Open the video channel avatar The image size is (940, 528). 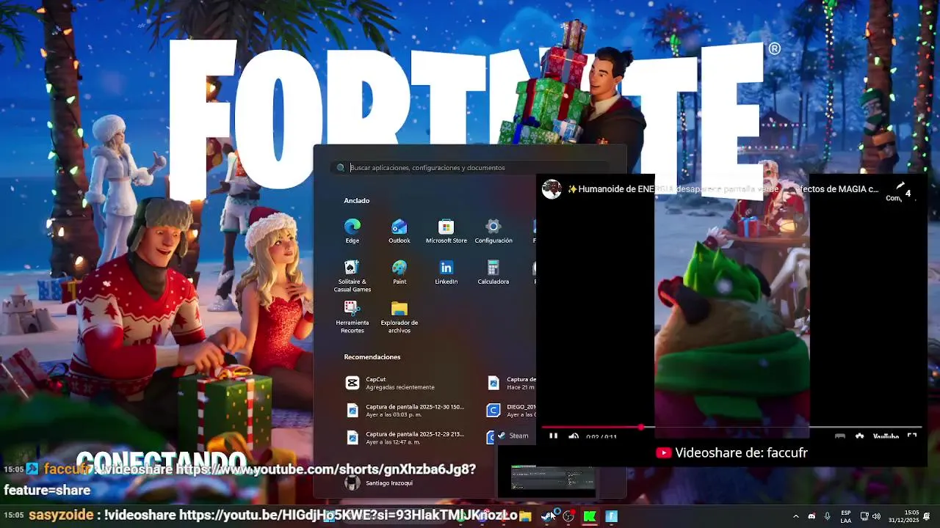tap(552, 189)
